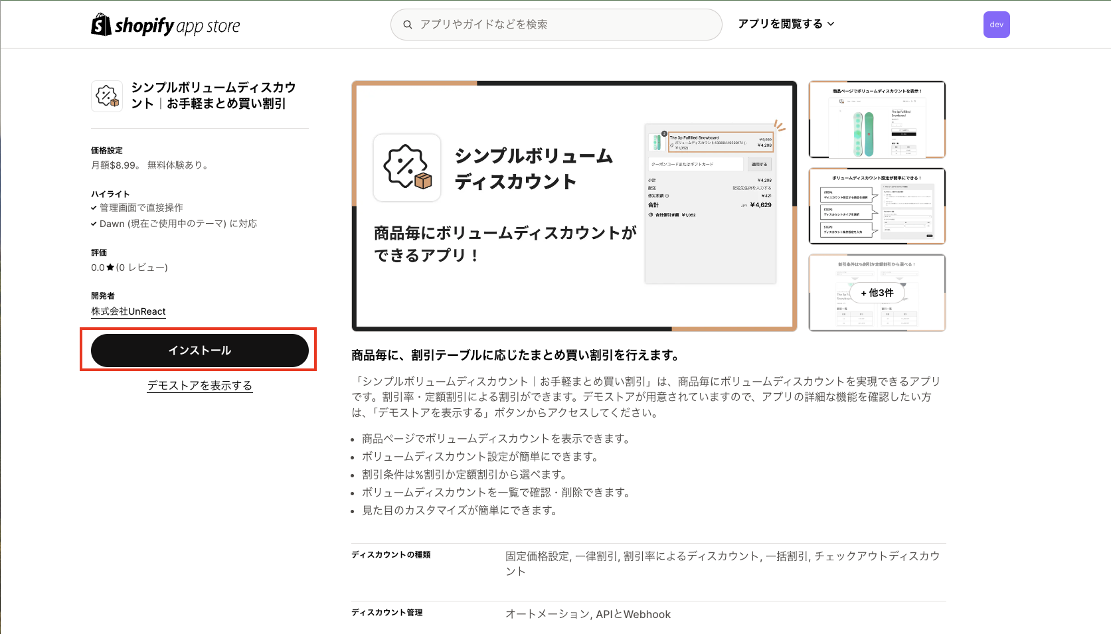Click the magnifying glass search icon
1111x634 pixels.
408,24
